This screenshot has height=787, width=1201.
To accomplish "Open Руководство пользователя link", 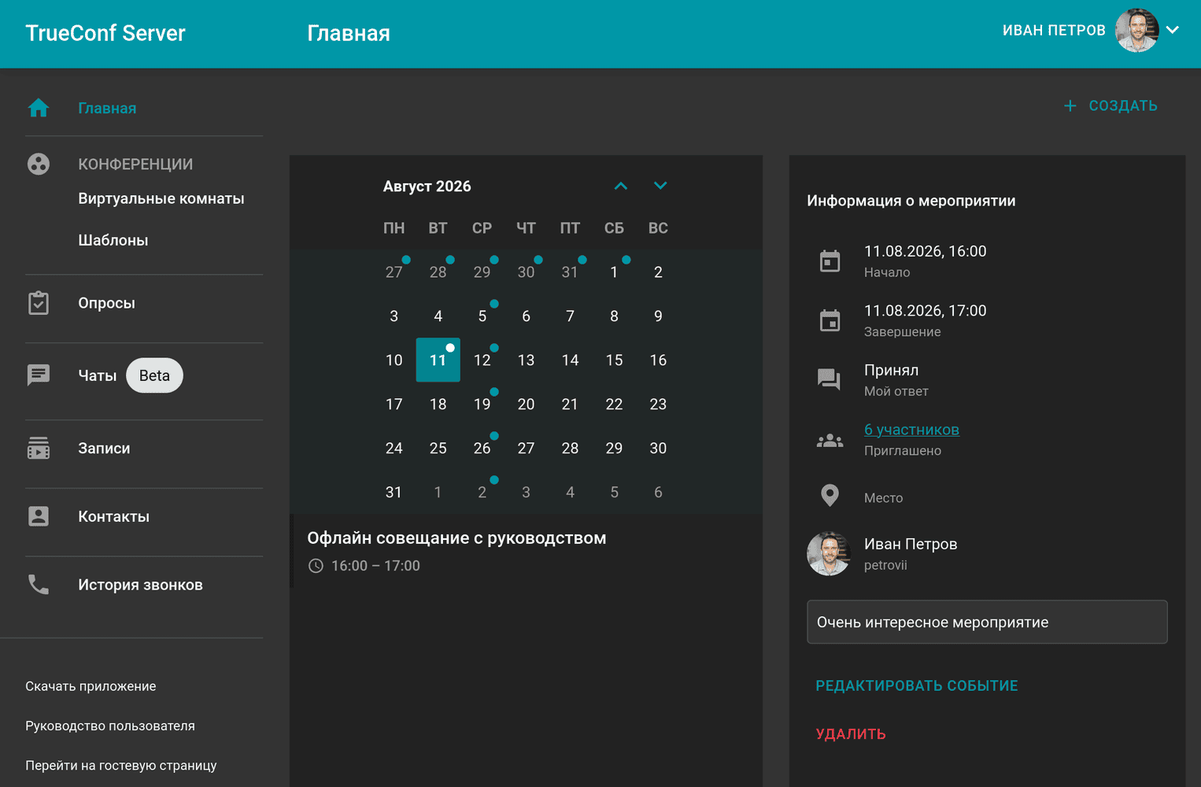I will [110, 726].
